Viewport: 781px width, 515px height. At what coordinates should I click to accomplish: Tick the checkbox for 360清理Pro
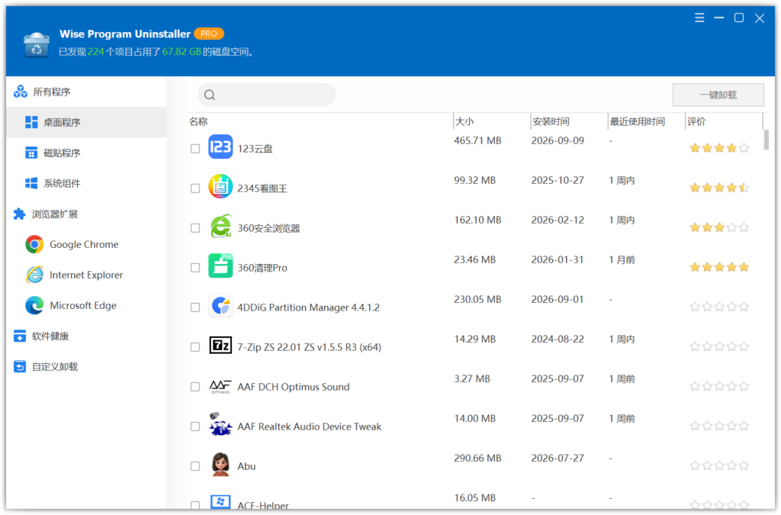point(195,268)
